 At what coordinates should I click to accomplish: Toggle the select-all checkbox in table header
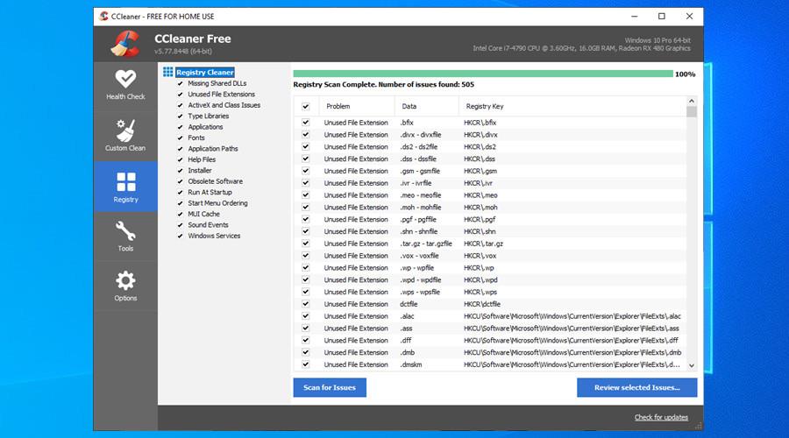click(x=306, y=106)
